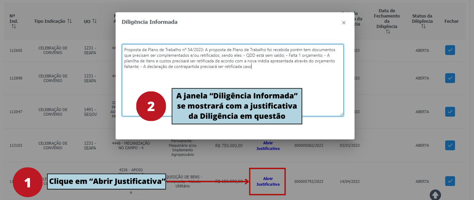Close the Diligência Informada dialog
This screenshot has width=474, height=200.
(344, 22)
